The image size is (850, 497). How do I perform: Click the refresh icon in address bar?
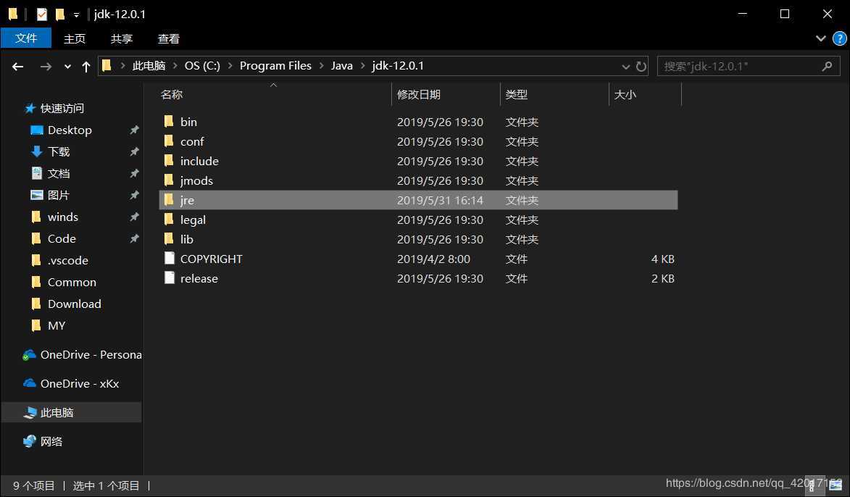(641, 66)
